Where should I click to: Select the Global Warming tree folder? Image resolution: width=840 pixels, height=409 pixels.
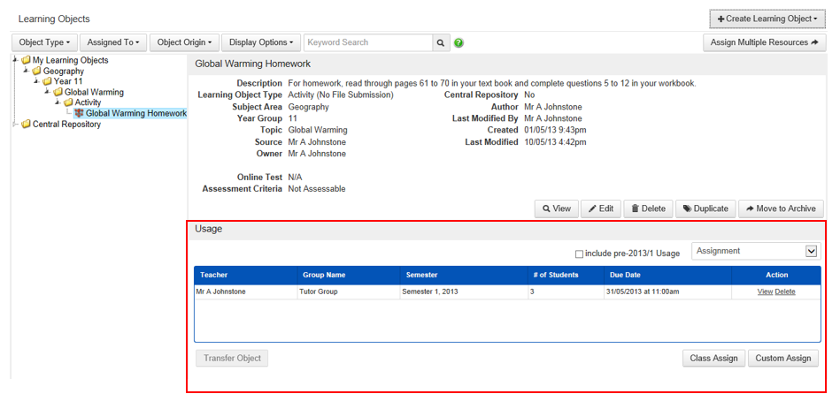click(x=94, y=92)
